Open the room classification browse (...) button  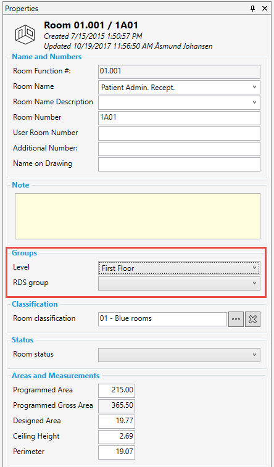pyautogui.click(x=236, y=320)
